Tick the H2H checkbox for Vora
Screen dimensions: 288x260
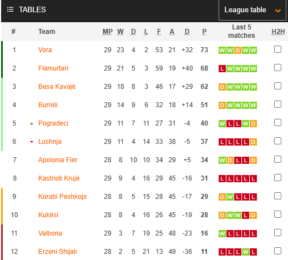(277, 49)
